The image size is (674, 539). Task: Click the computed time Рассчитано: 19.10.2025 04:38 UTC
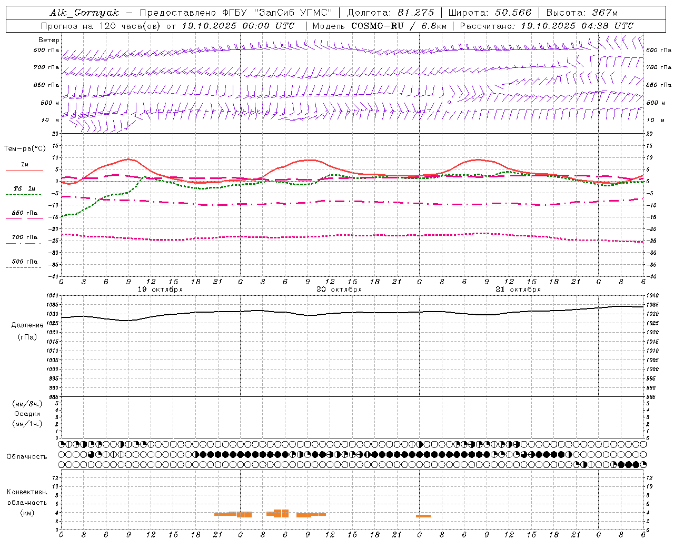pos(547,26)
